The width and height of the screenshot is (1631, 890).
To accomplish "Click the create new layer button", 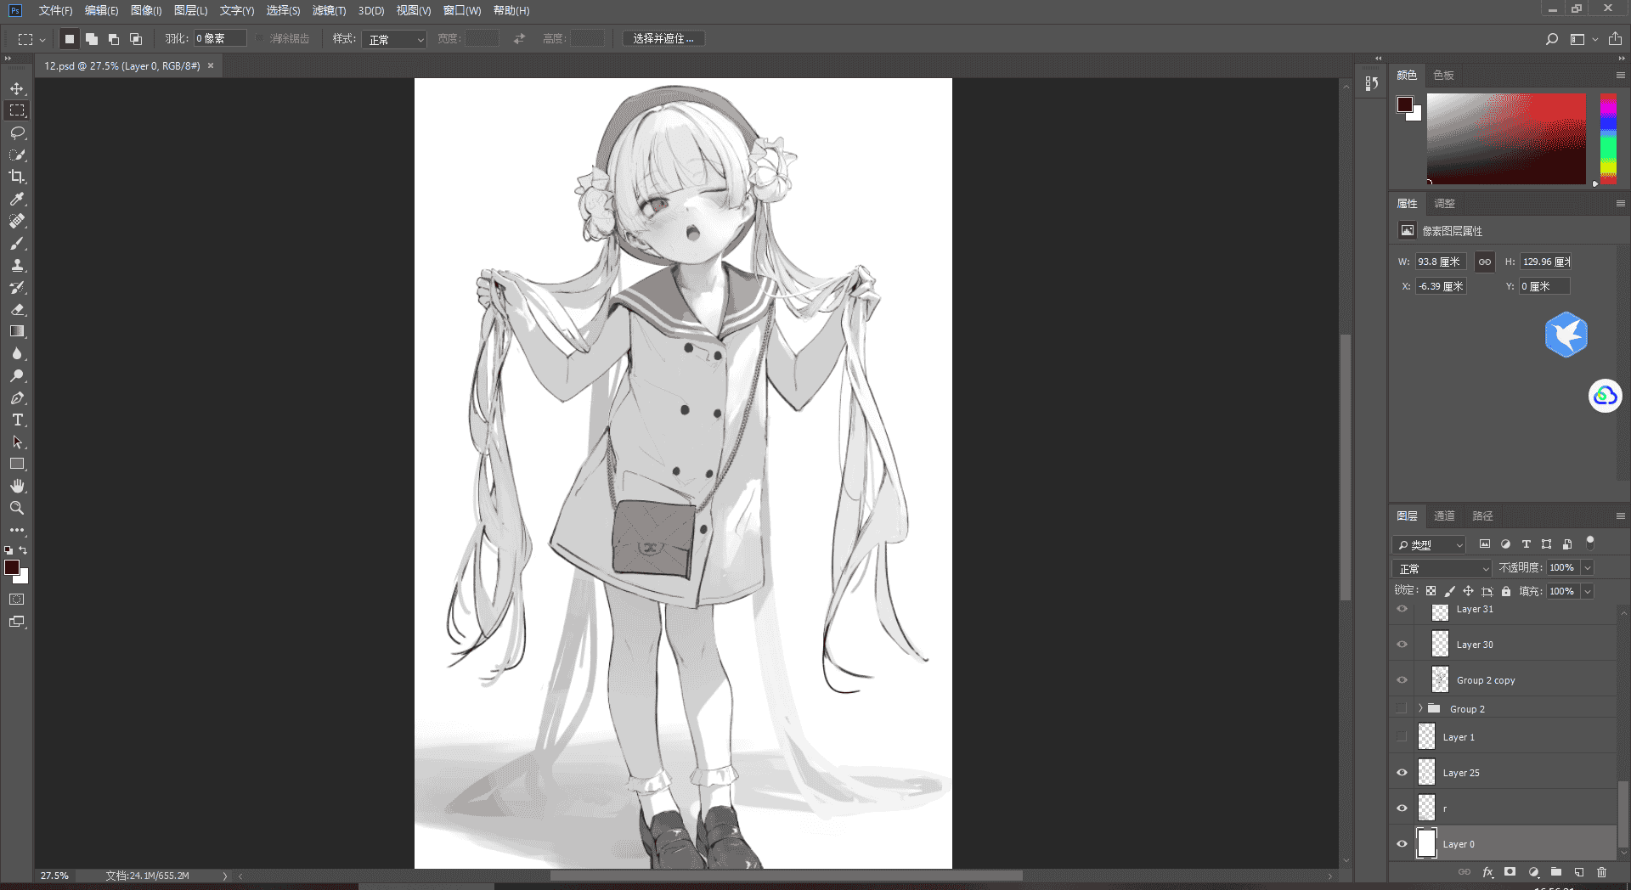I will tap(1579, 872).
